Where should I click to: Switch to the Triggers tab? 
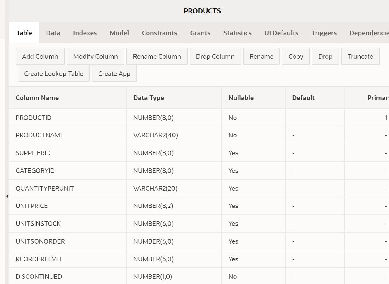pos(324,33)
